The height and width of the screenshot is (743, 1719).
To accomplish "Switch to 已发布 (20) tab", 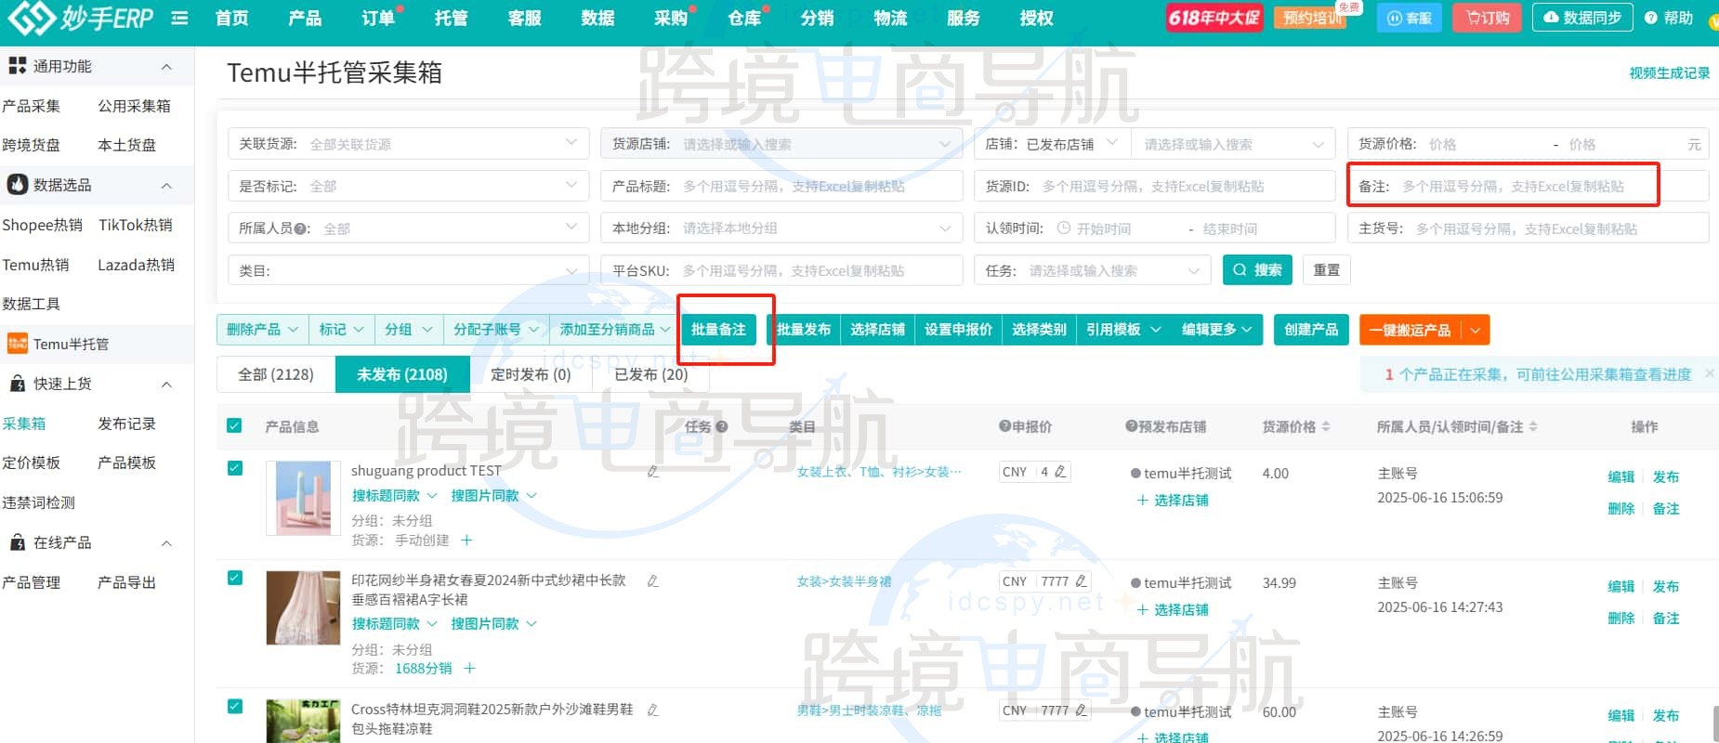I will 651,374.
